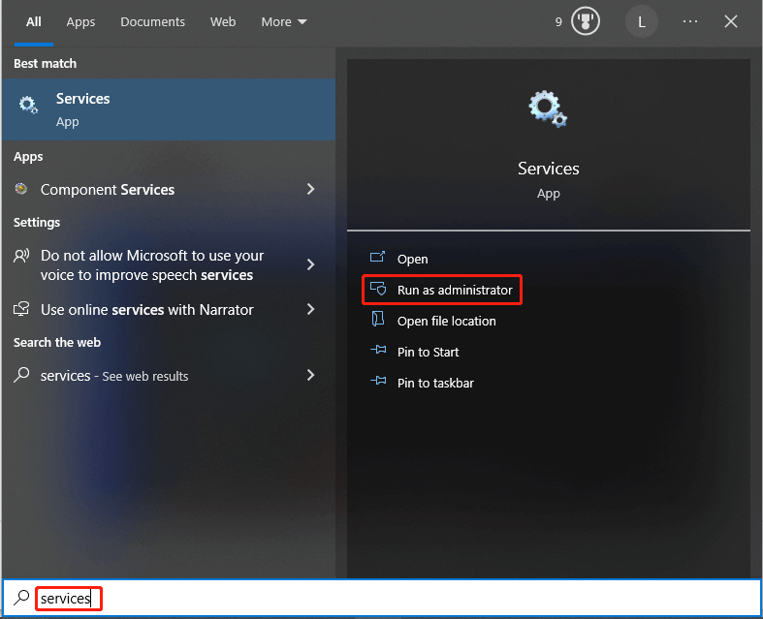Open the More filter dropdown
The image size is (763, 619).
pos(284,22)
